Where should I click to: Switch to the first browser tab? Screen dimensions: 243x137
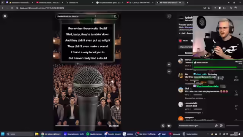tap(19, 3)
